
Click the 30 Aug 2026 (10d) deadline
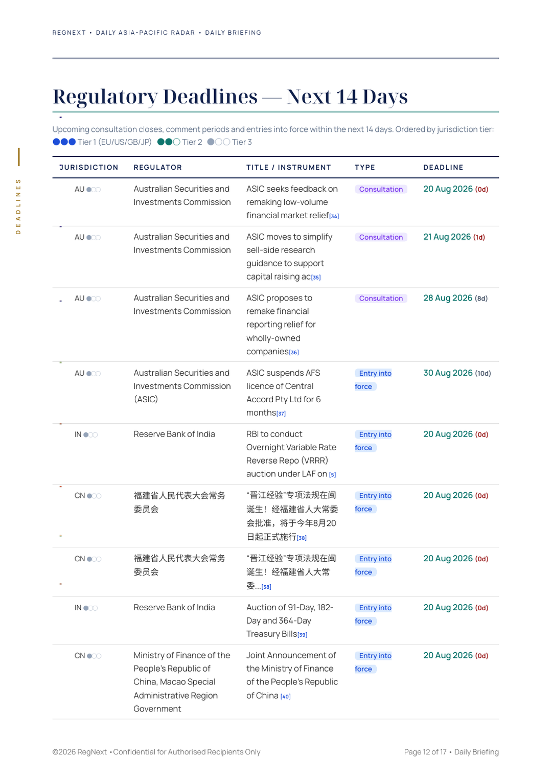457,373
